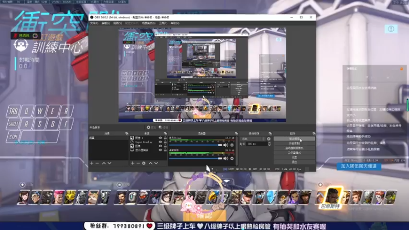The height and width of the screenshot is (230, 409).
Task: Lock the 图像 source
Action: click(x=165, y=146)
